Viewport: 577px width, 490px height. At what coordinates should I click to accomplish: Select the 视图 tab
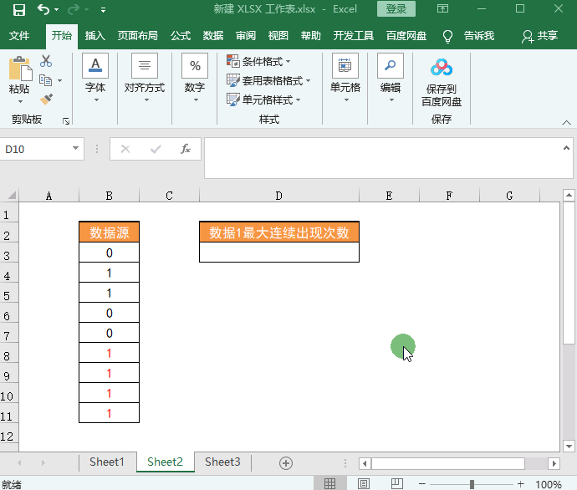pyautogui.click(x=278, y=36)
